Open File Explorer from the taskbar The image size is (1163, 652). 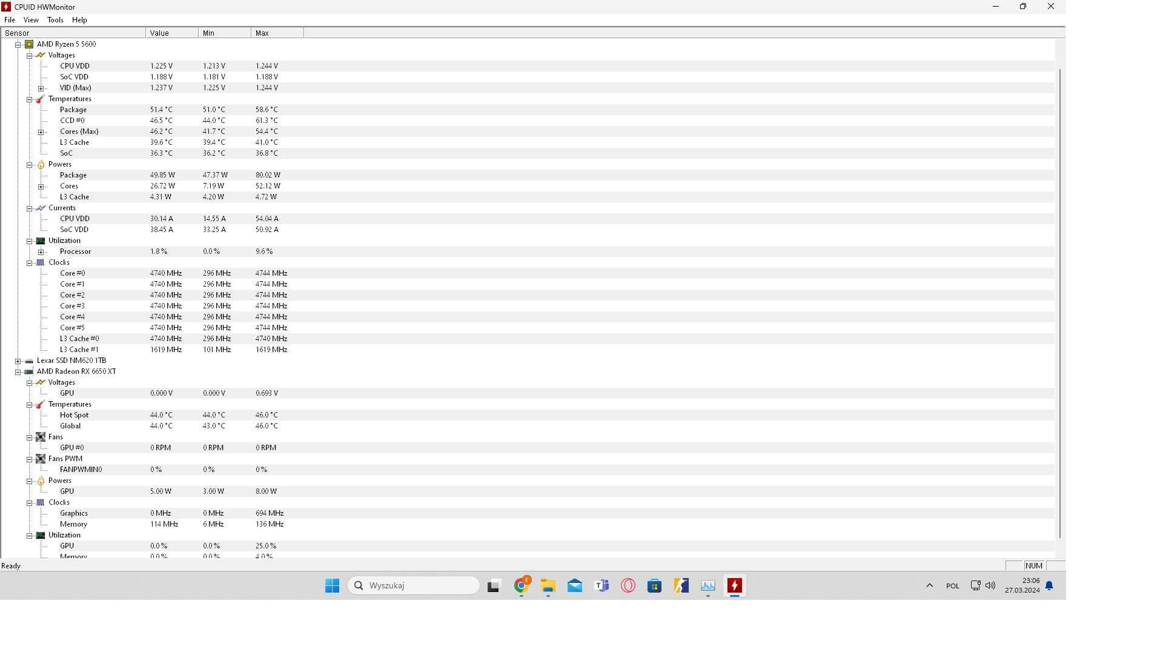548,585
